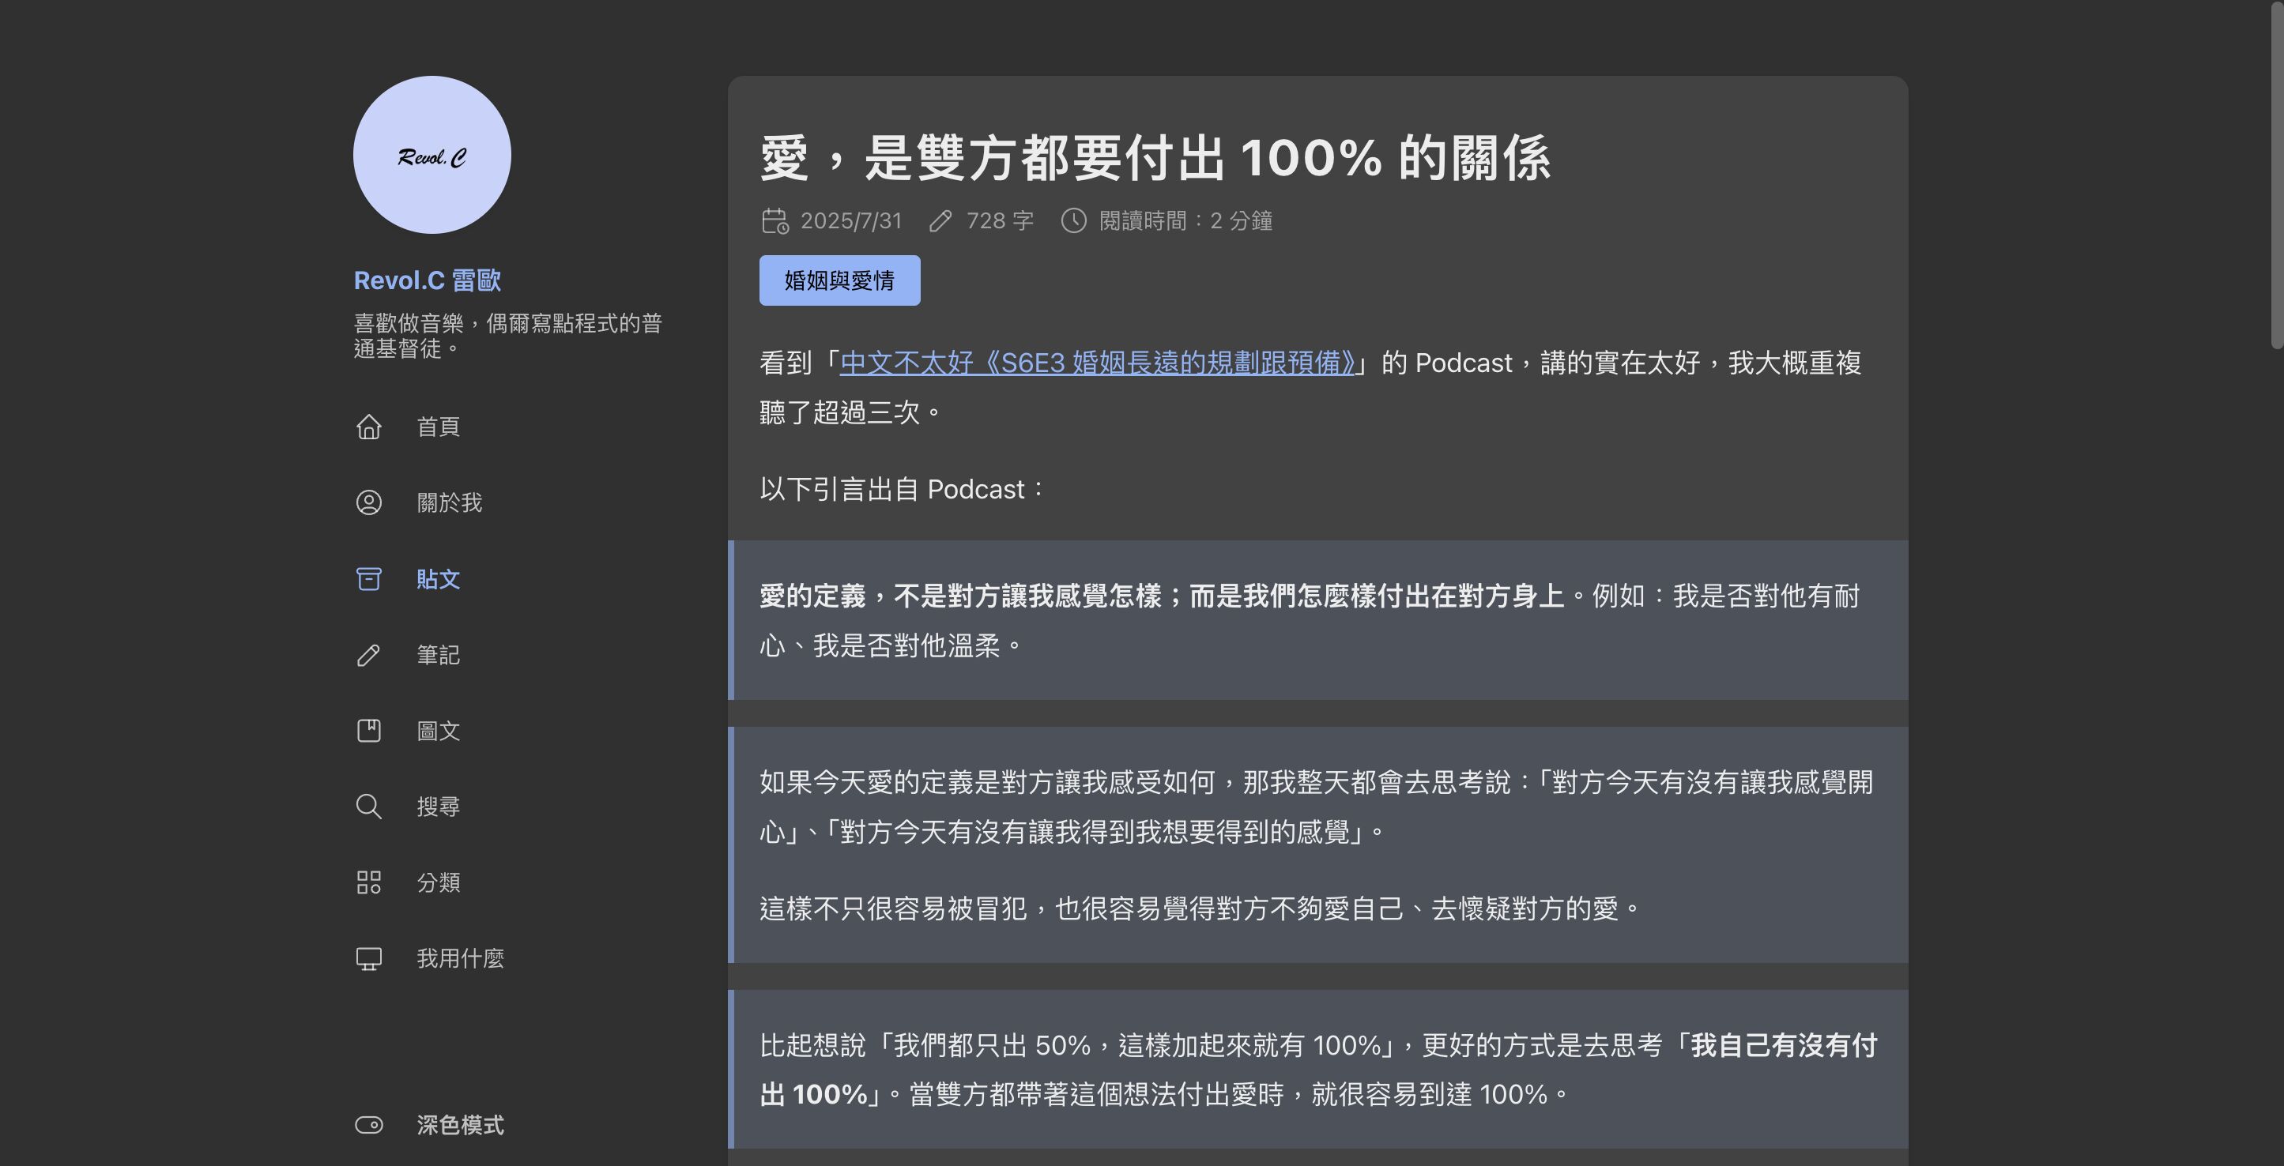Click the 圖文 bookmark-page icon
The height and width of the screenshot is (1166, 2284).
(x=369, y=731)
